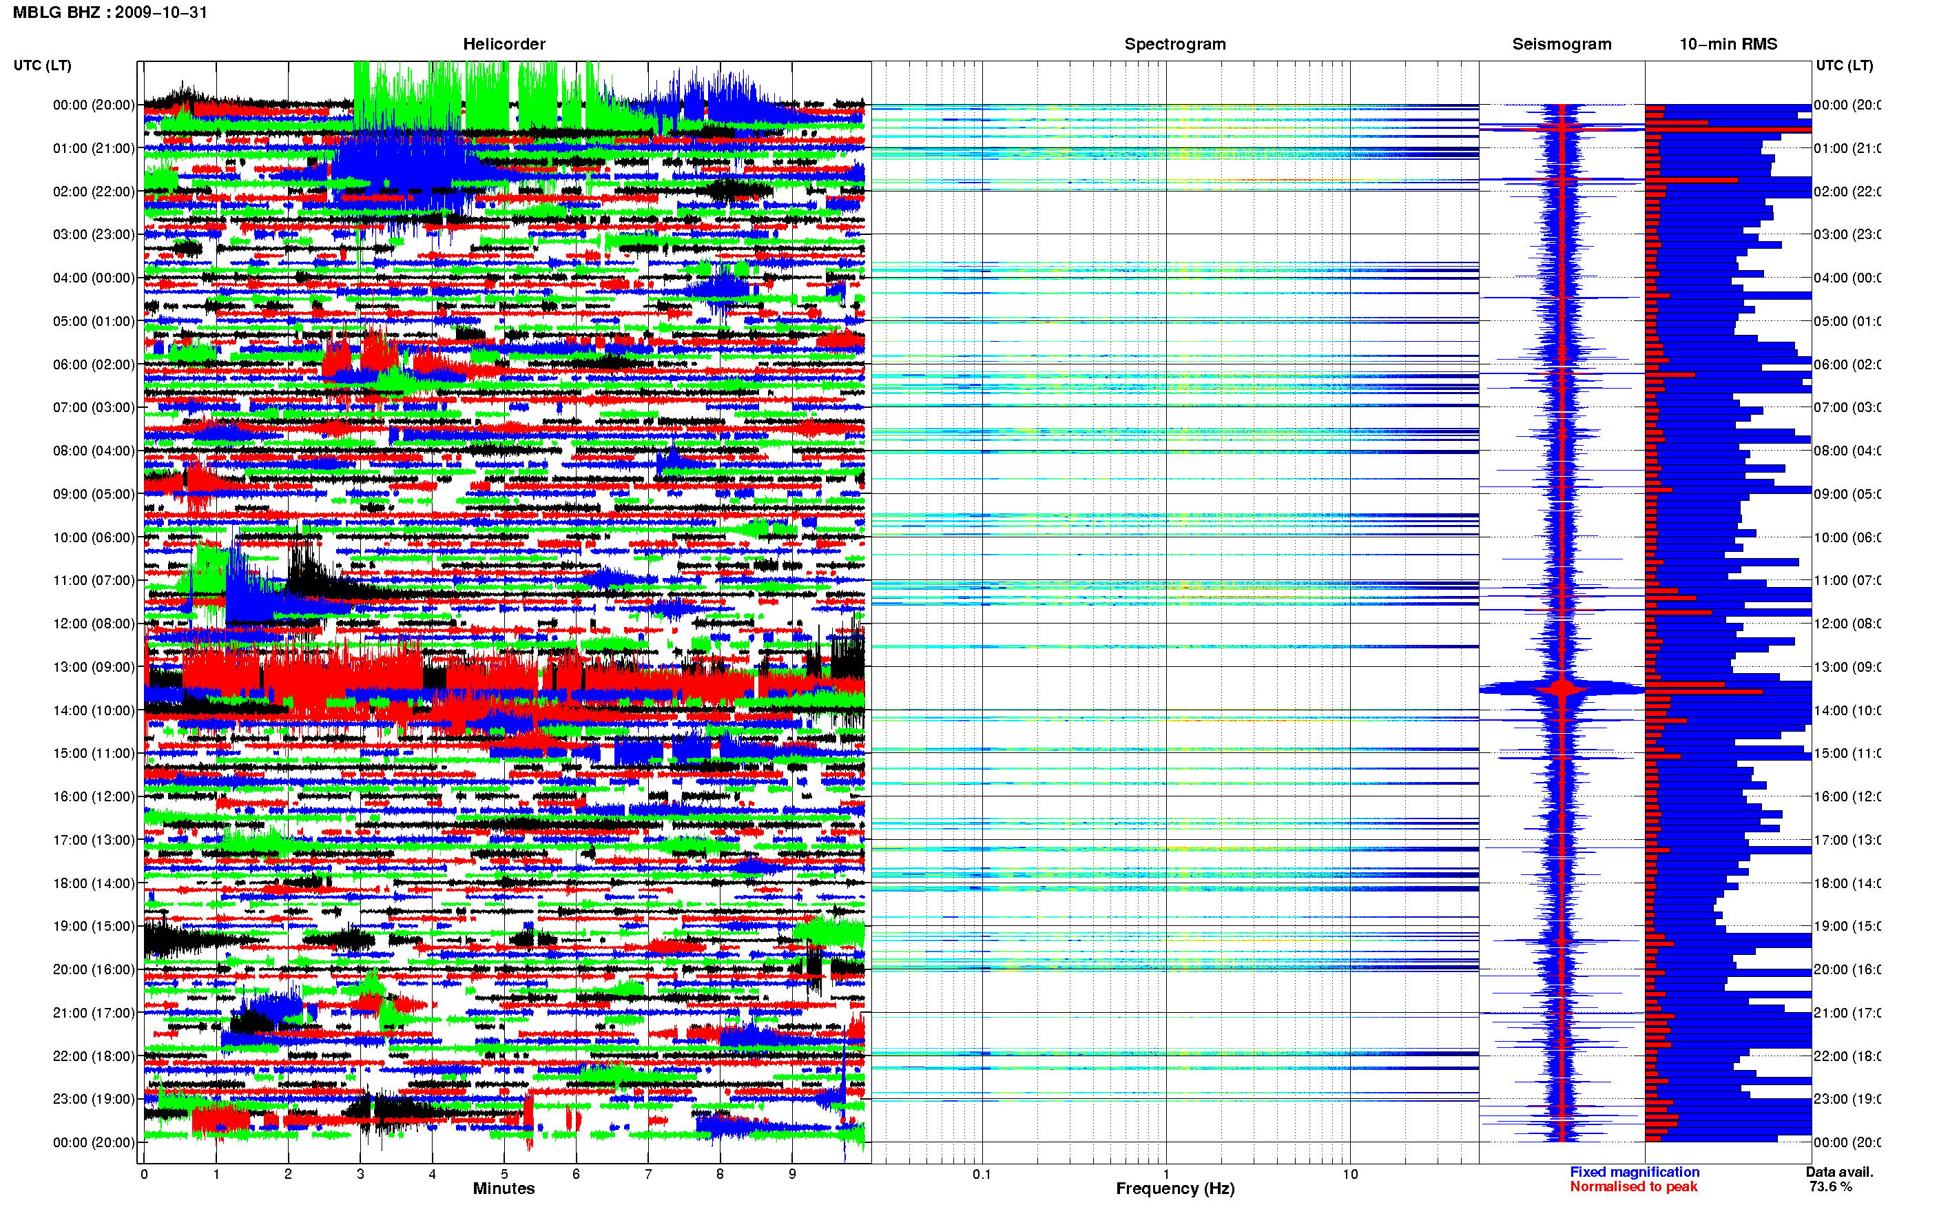Click the right-side 12:00 time label
Screen dimensions: 1959x1225
point(1847,624)
